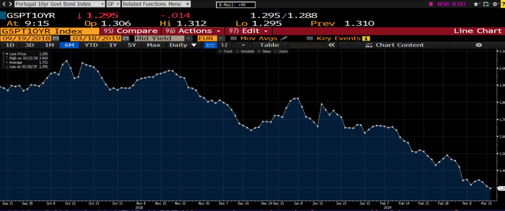
Task: Expand the chart type dropdown arrow
Action: click(243, 45)
